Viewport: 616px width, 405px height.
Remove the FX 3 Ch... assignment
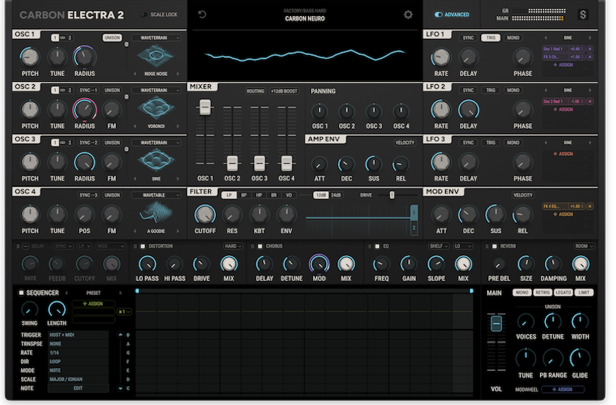(590, 57)
